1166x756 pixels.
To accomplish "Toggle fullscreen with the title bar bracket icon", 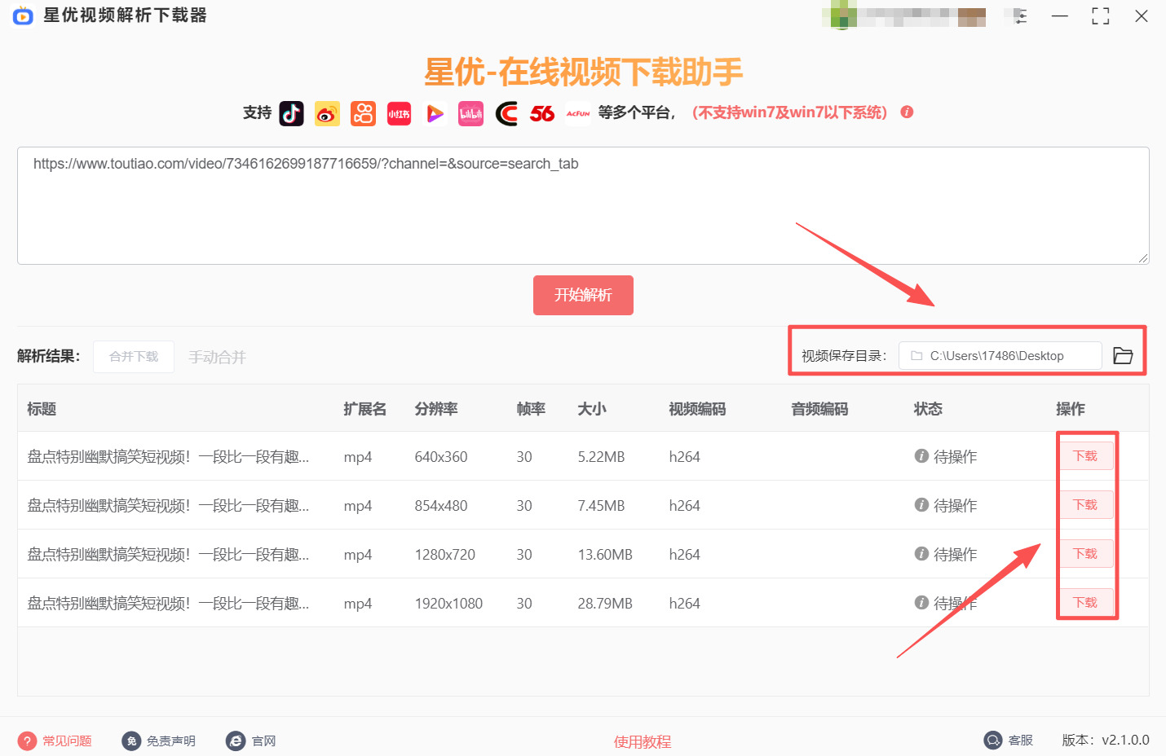I will 1101,16.
